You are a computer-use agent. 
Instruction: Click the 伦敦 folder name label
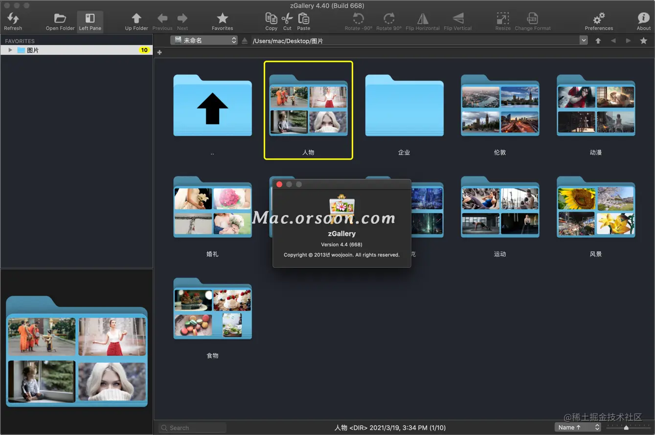click(x=500, y=152)
